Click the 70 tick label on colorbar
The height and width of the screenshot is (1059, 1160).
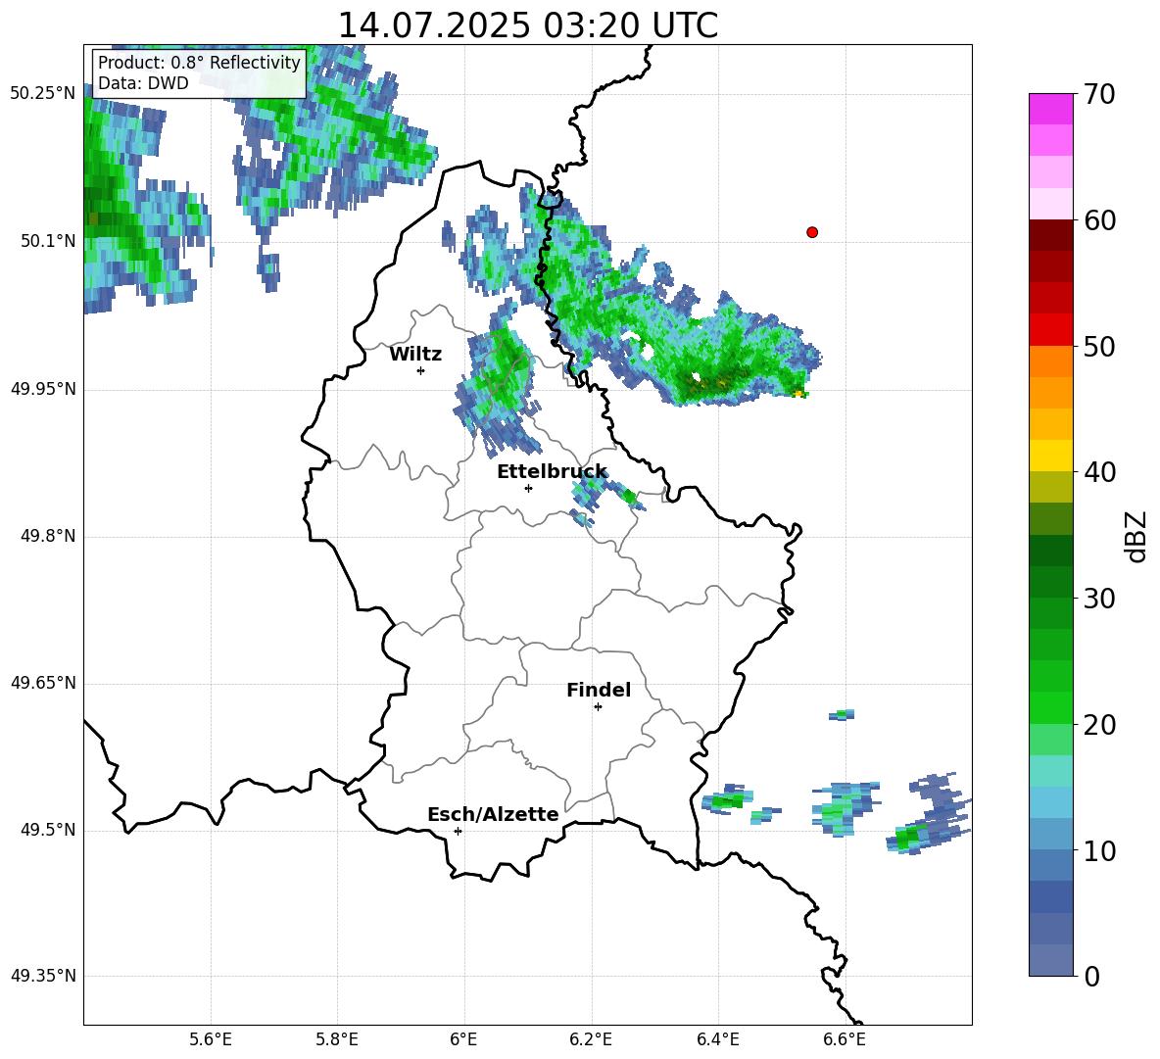(1099, 94)
